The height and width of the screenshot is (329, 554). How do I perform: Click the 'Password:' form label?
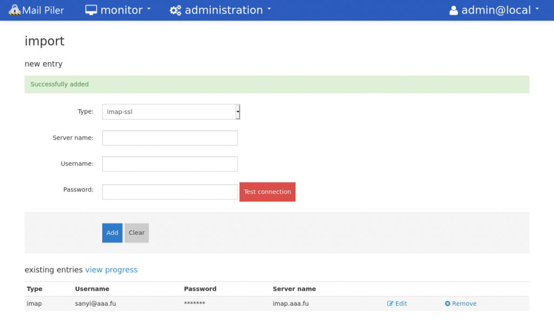coord(78,189)
